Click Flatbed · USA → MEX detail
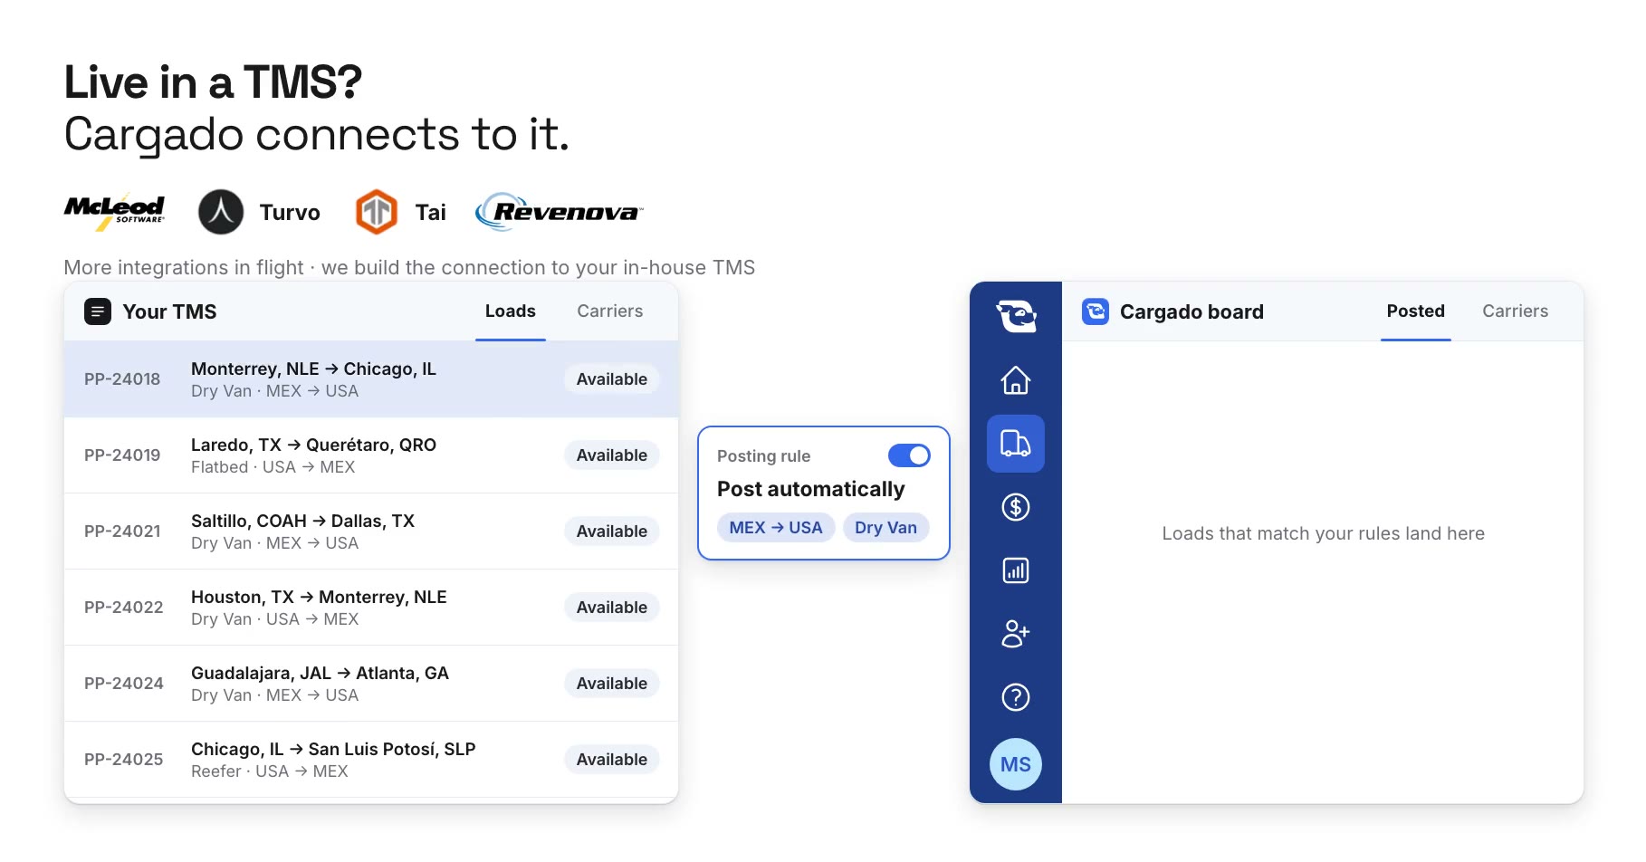This screenshot has height=862, width=1646. coord(273,467)
